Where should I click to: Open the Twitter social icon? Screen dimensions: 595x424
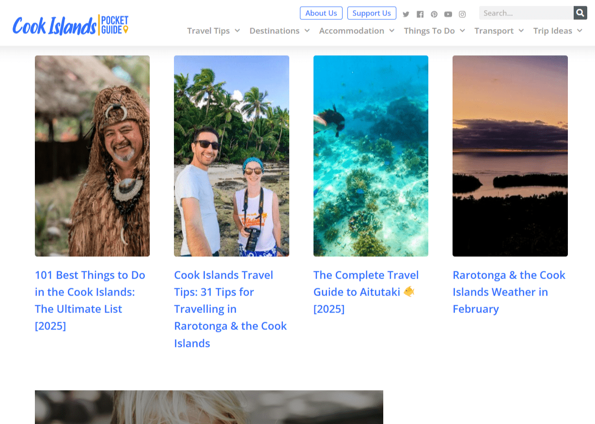[406, 14]
